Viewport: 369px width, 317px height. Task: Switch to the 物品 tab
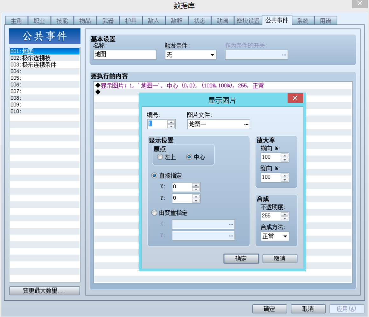(x=85, y=21)
